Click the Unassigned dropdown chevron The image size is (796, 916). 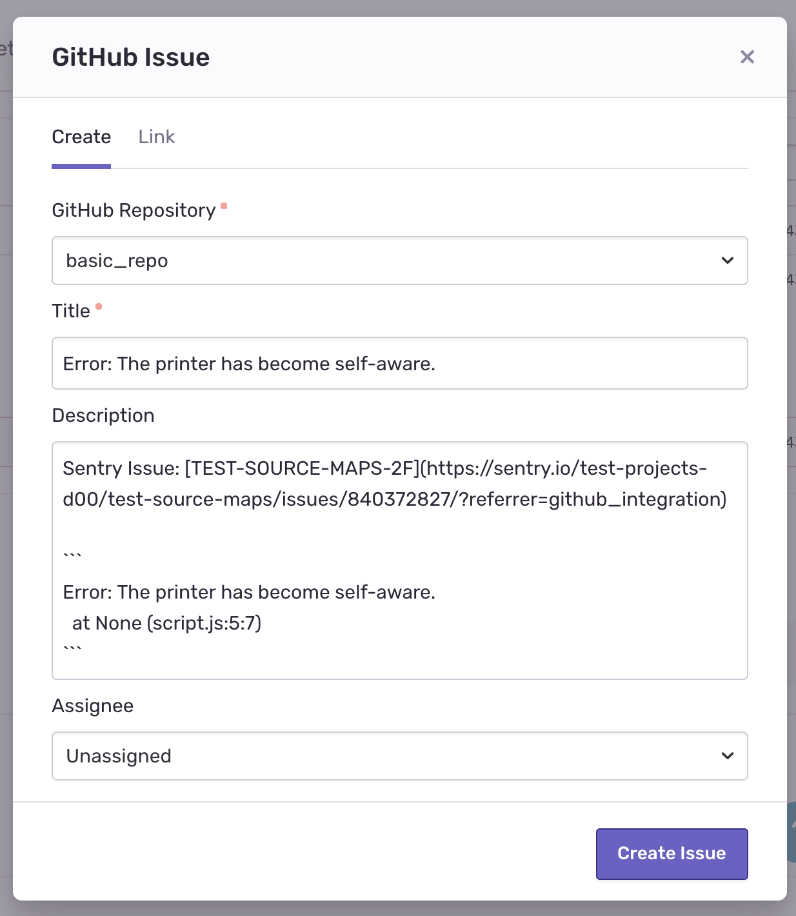tap(728, 756)
